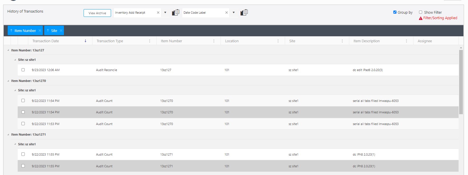The width and height of the screenshot is (468, 175).
Task: Open Transaction Type column options menu
Action: coord(150,41)
